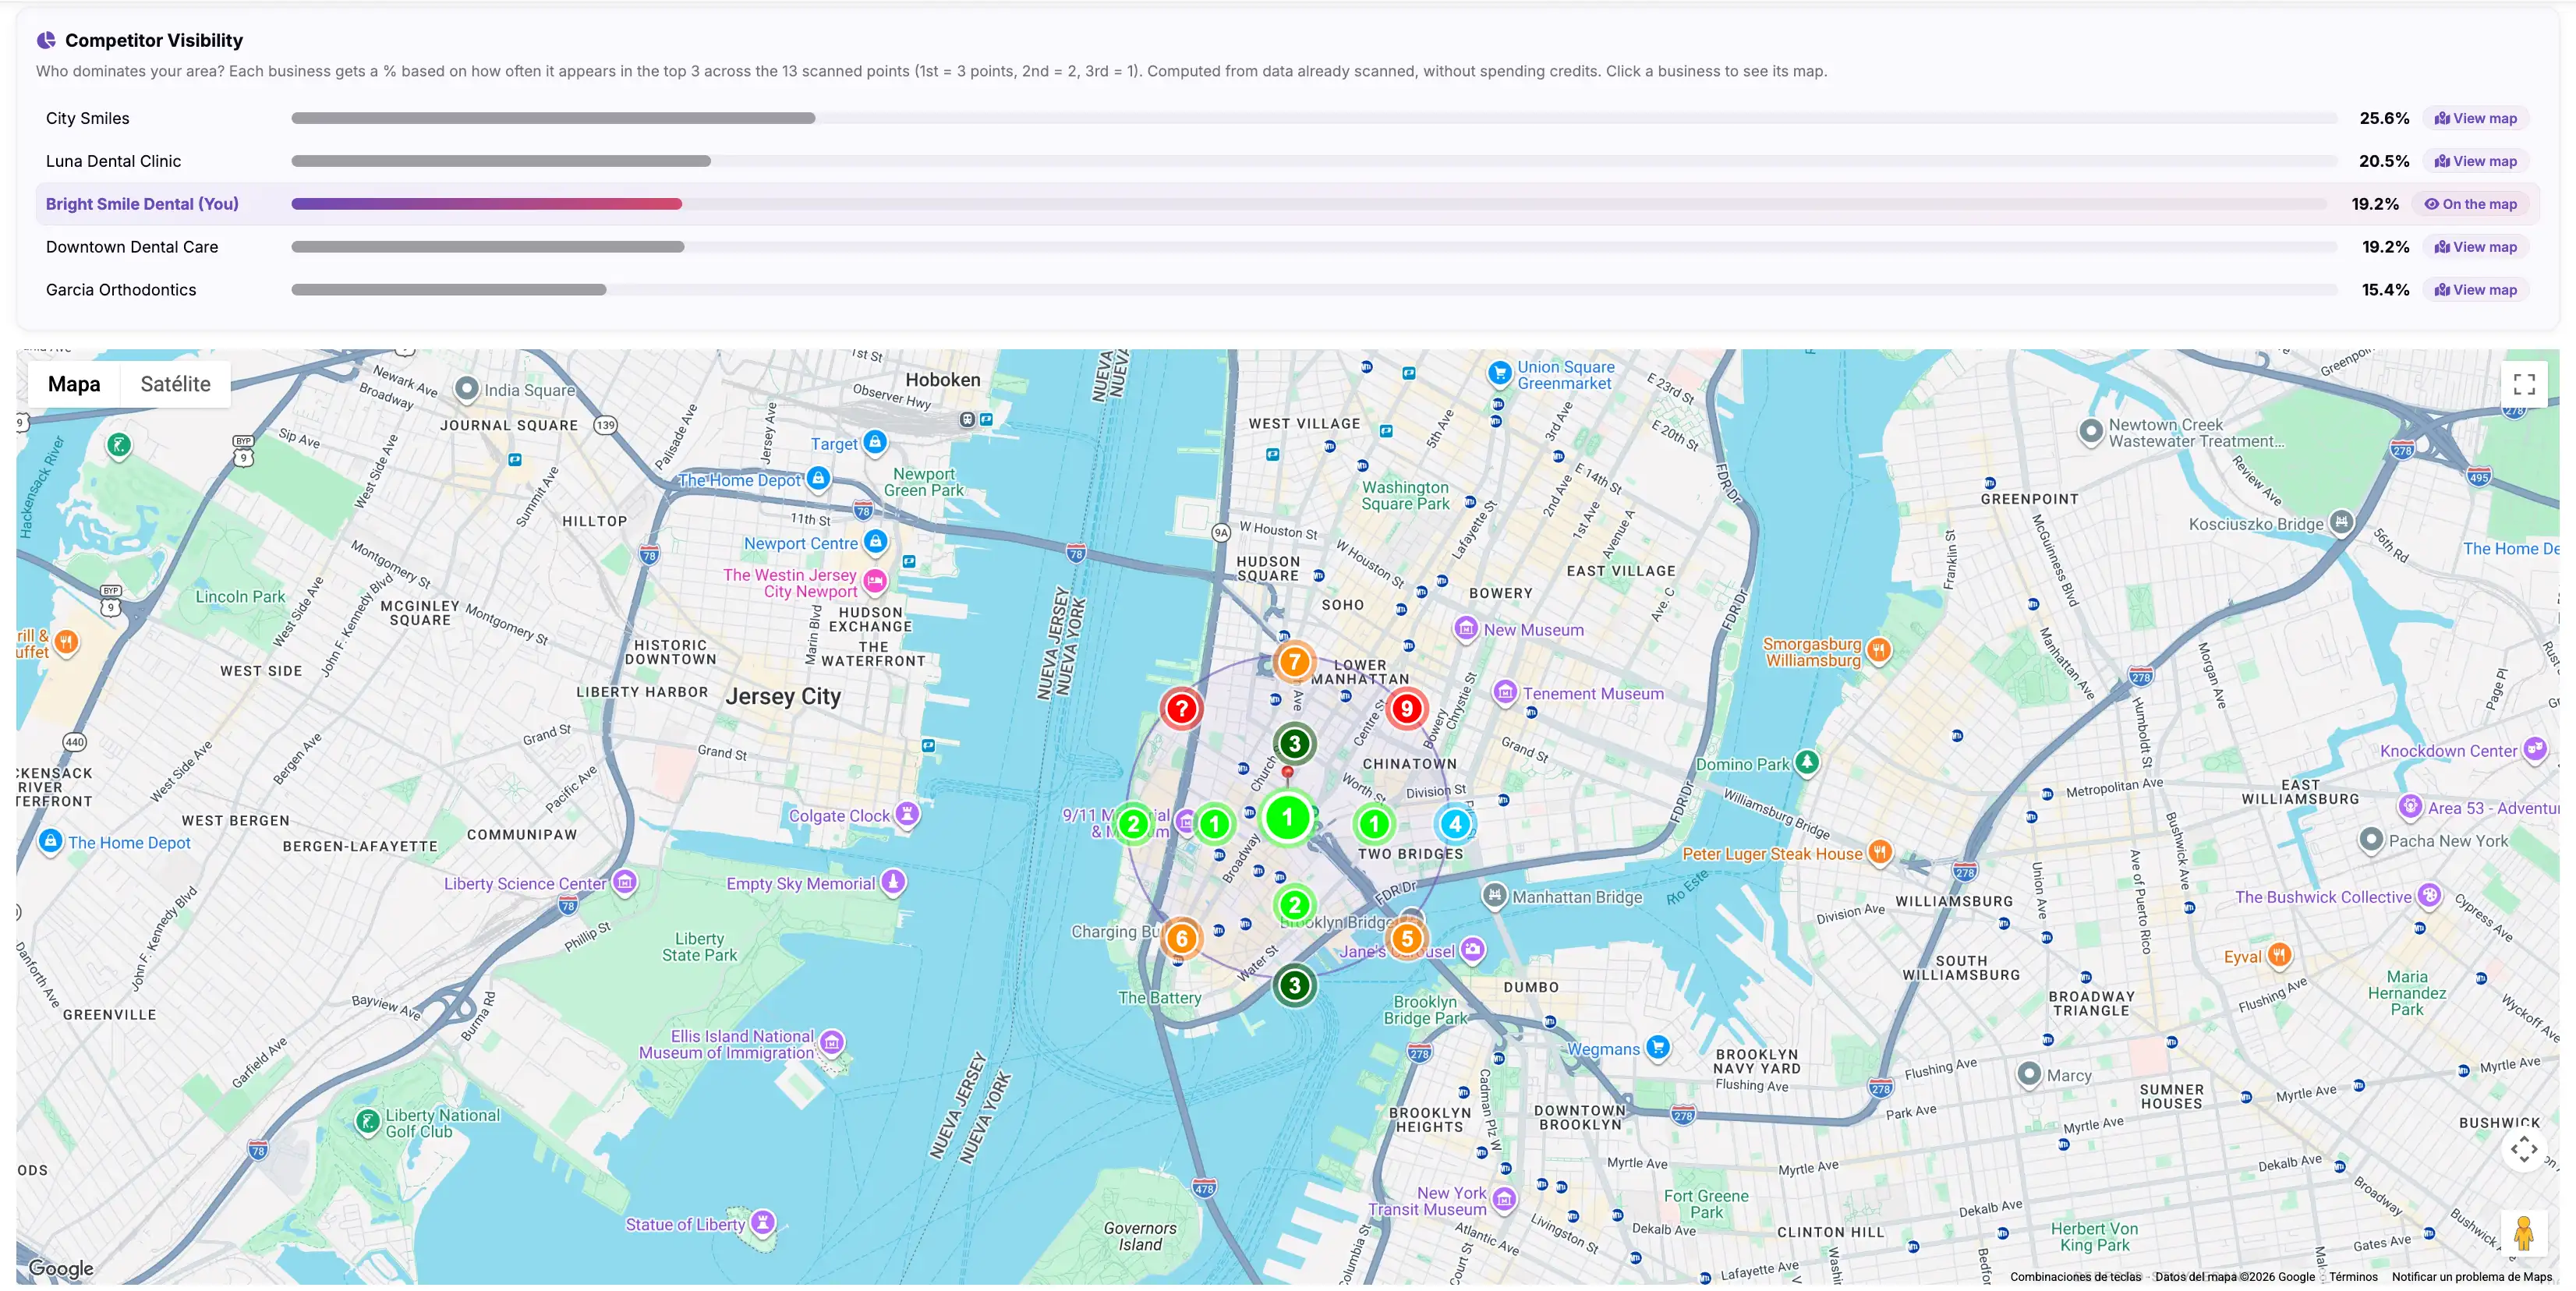
Task: Click the Smorgasburg Williamsburg restaurant icon
Action: pos(1879,651)
